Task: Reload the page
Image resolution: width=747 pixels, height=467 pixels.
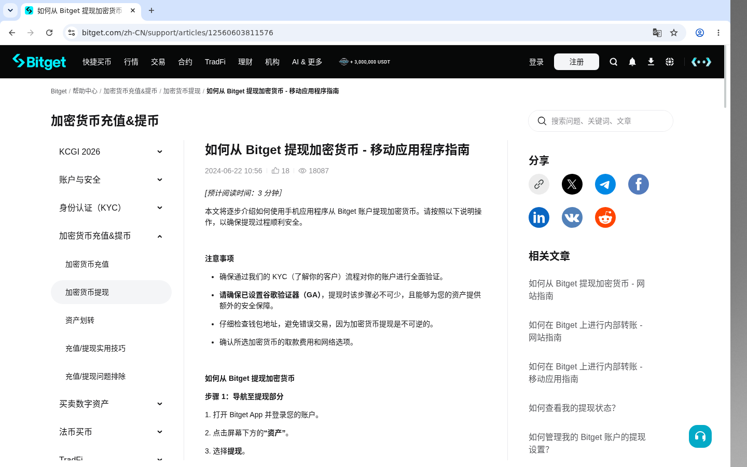Action: click(x=49, y=33)
